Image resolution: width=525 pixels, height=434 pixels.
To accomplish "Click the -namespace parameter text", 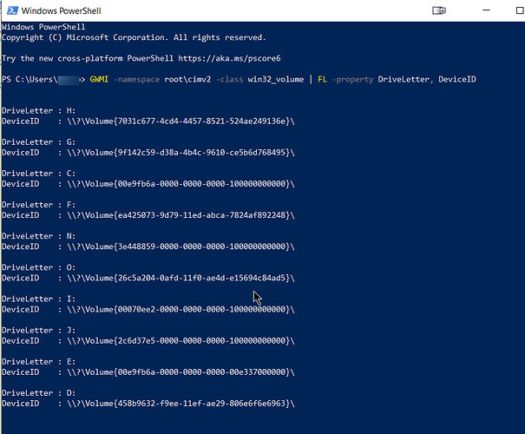I will (136, 79).
